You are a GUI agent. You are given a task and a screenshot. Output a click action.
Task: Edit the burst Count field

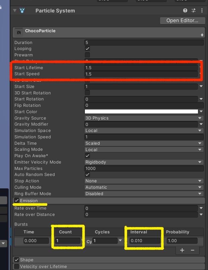[68, 241]
